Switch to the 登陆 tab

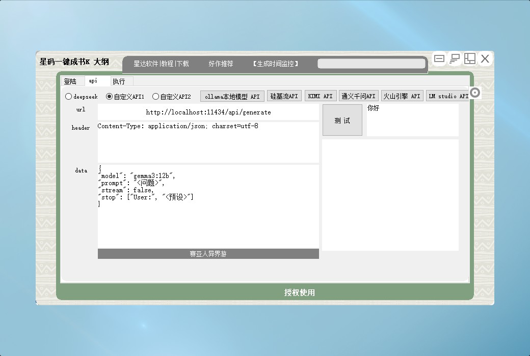click(x=70, y=81)
